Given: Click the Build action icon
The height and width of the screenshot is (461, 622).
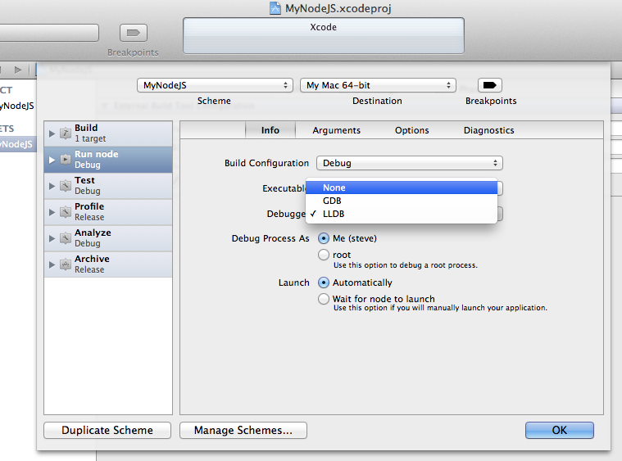Looking at the screenshot, I should pos(66,133).
